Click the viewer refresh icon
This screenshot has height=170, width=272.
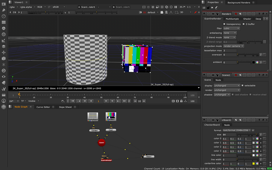pyautogui.click(x=167, y=7)
